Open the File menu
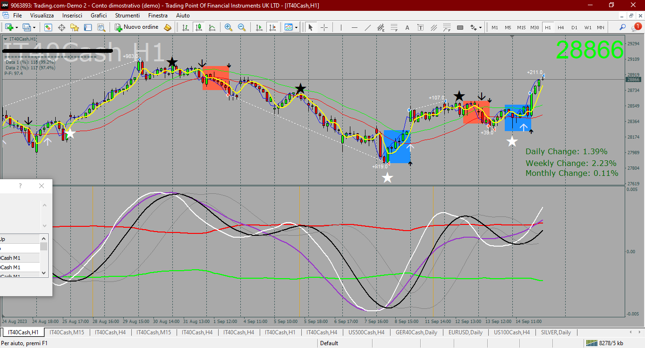This screenshot has width=645, height=348. pyautogui.click(x=17, y=16)
